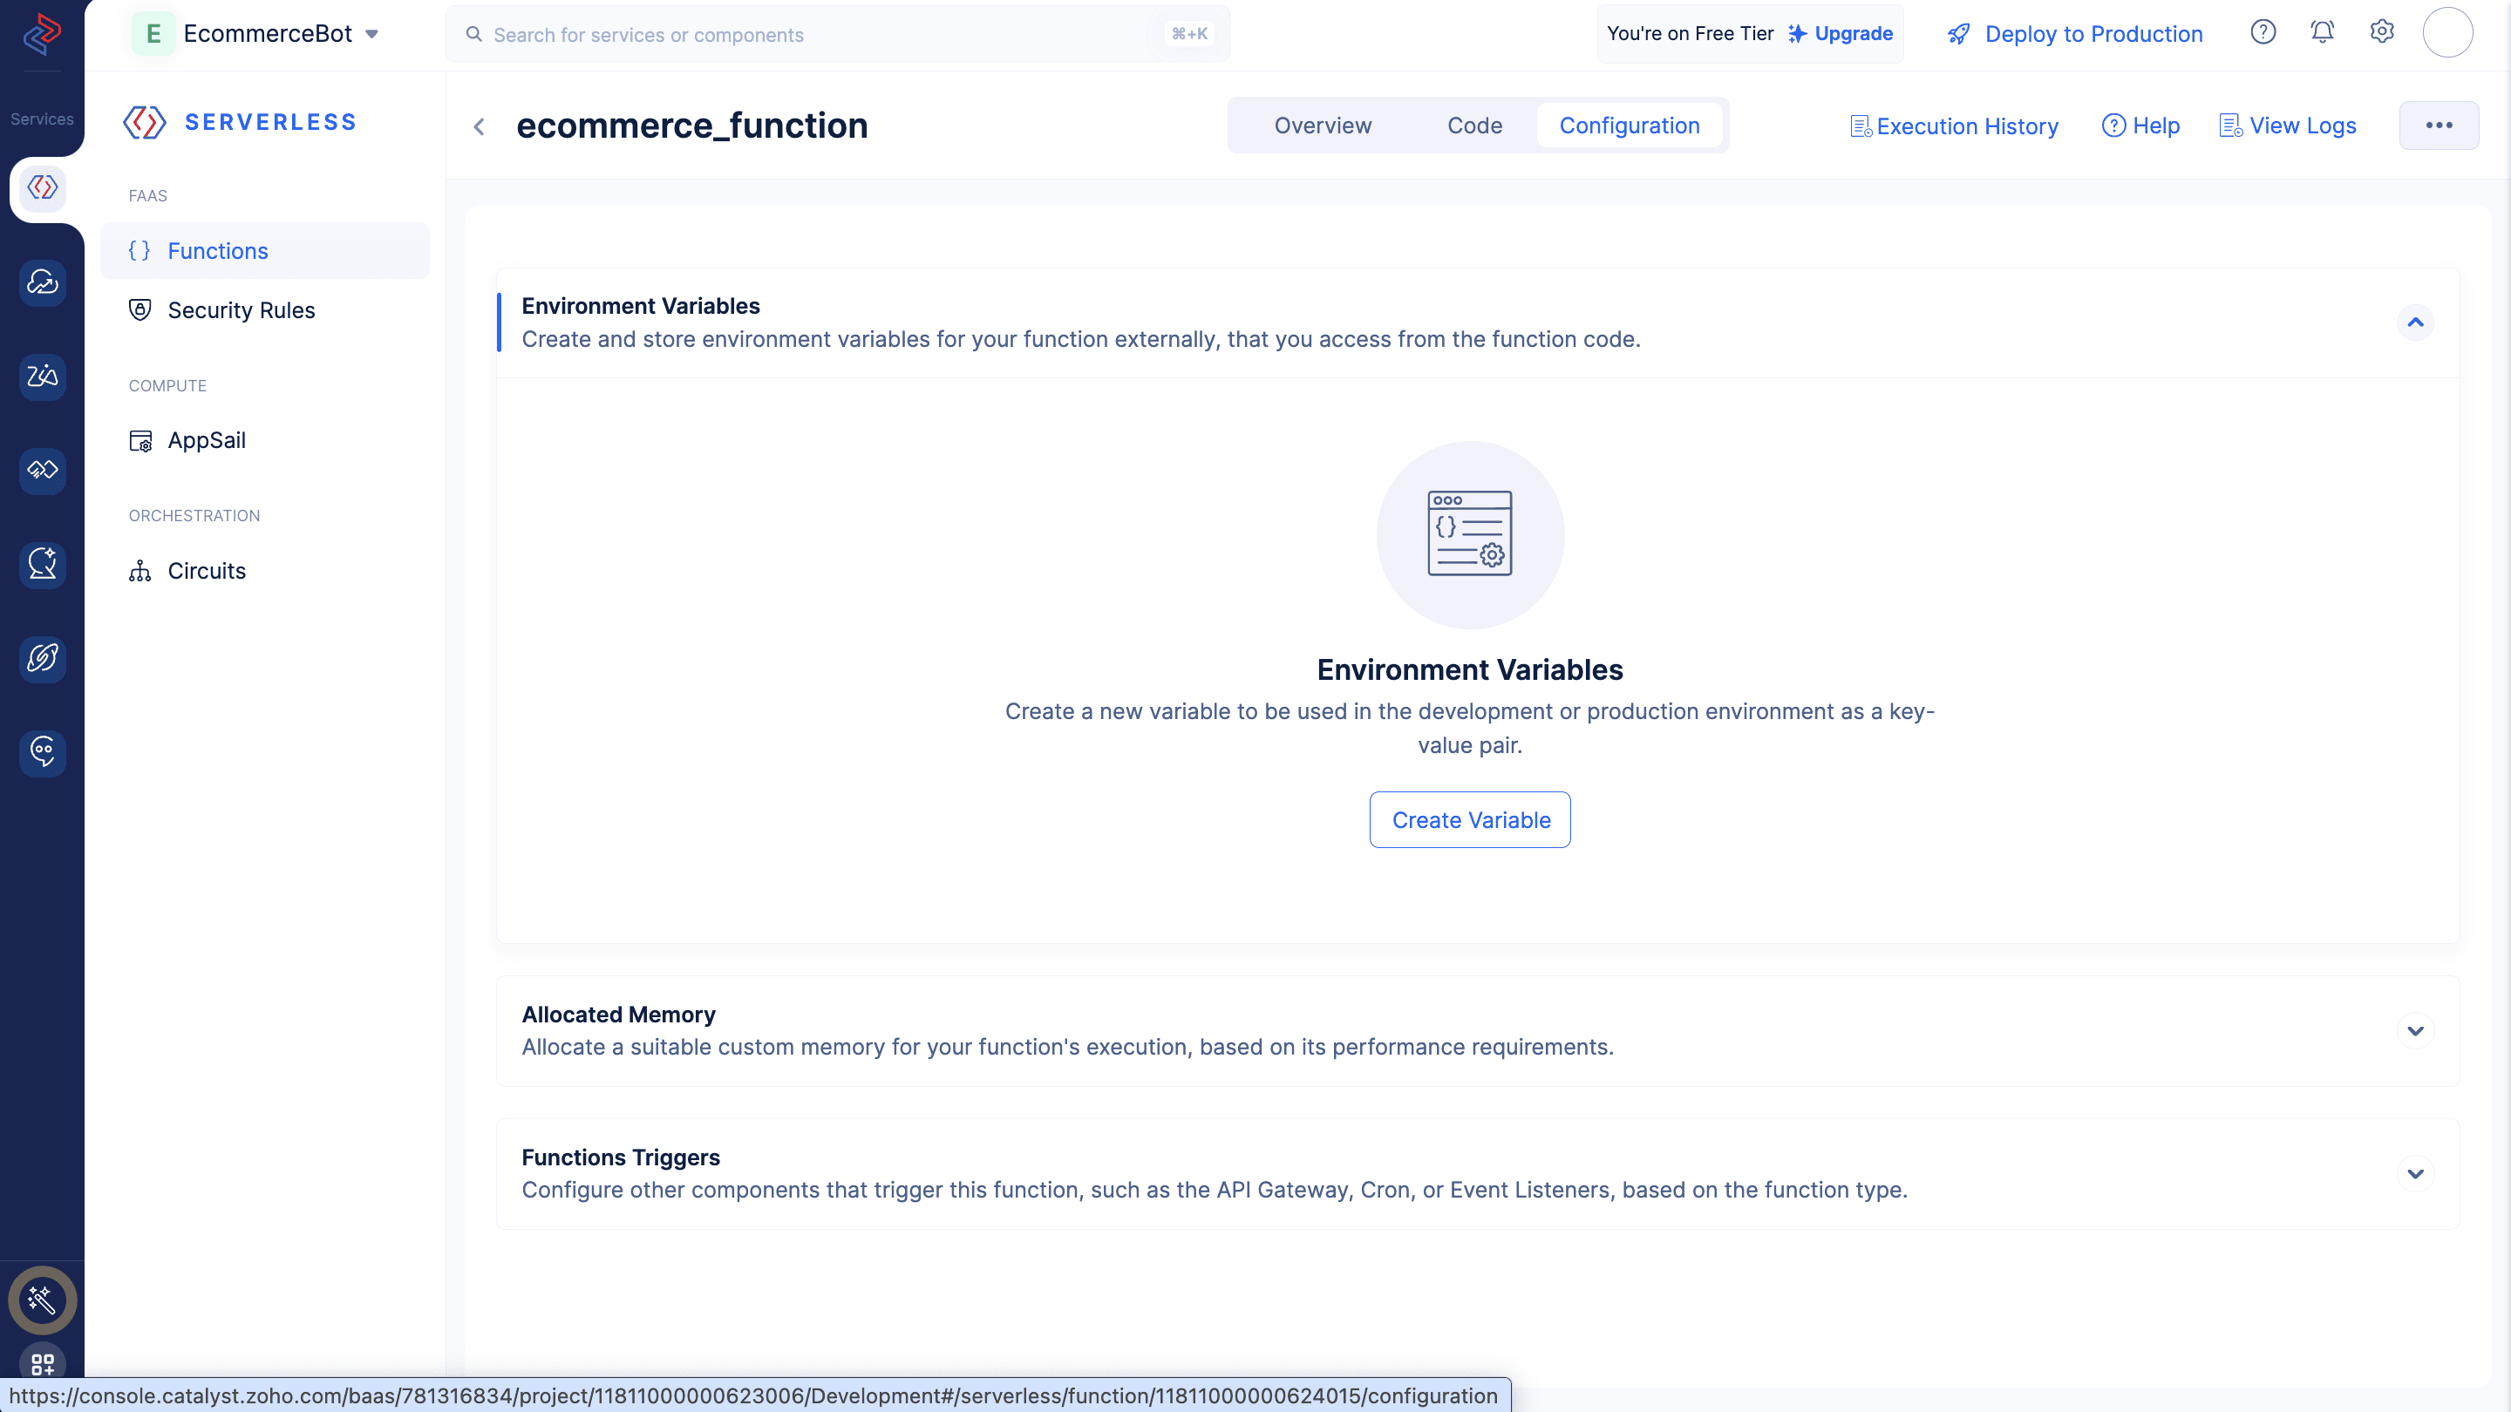Navigate to AppSail compute section

tap(205, 439)
